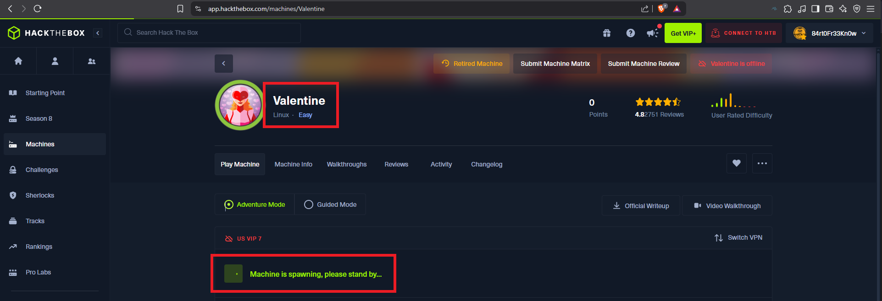Screen dimensions: 882x301
Task: Open the share page icon in address bar
Action: 644,9
